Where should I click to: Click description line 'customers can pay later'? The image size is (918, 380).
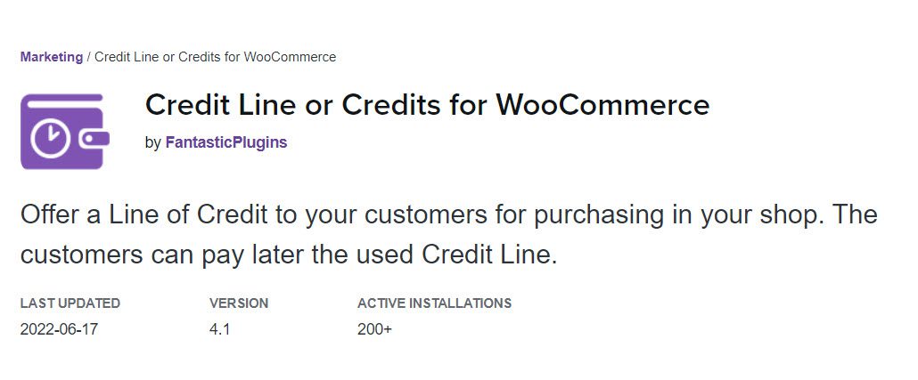tap(290, 255)
